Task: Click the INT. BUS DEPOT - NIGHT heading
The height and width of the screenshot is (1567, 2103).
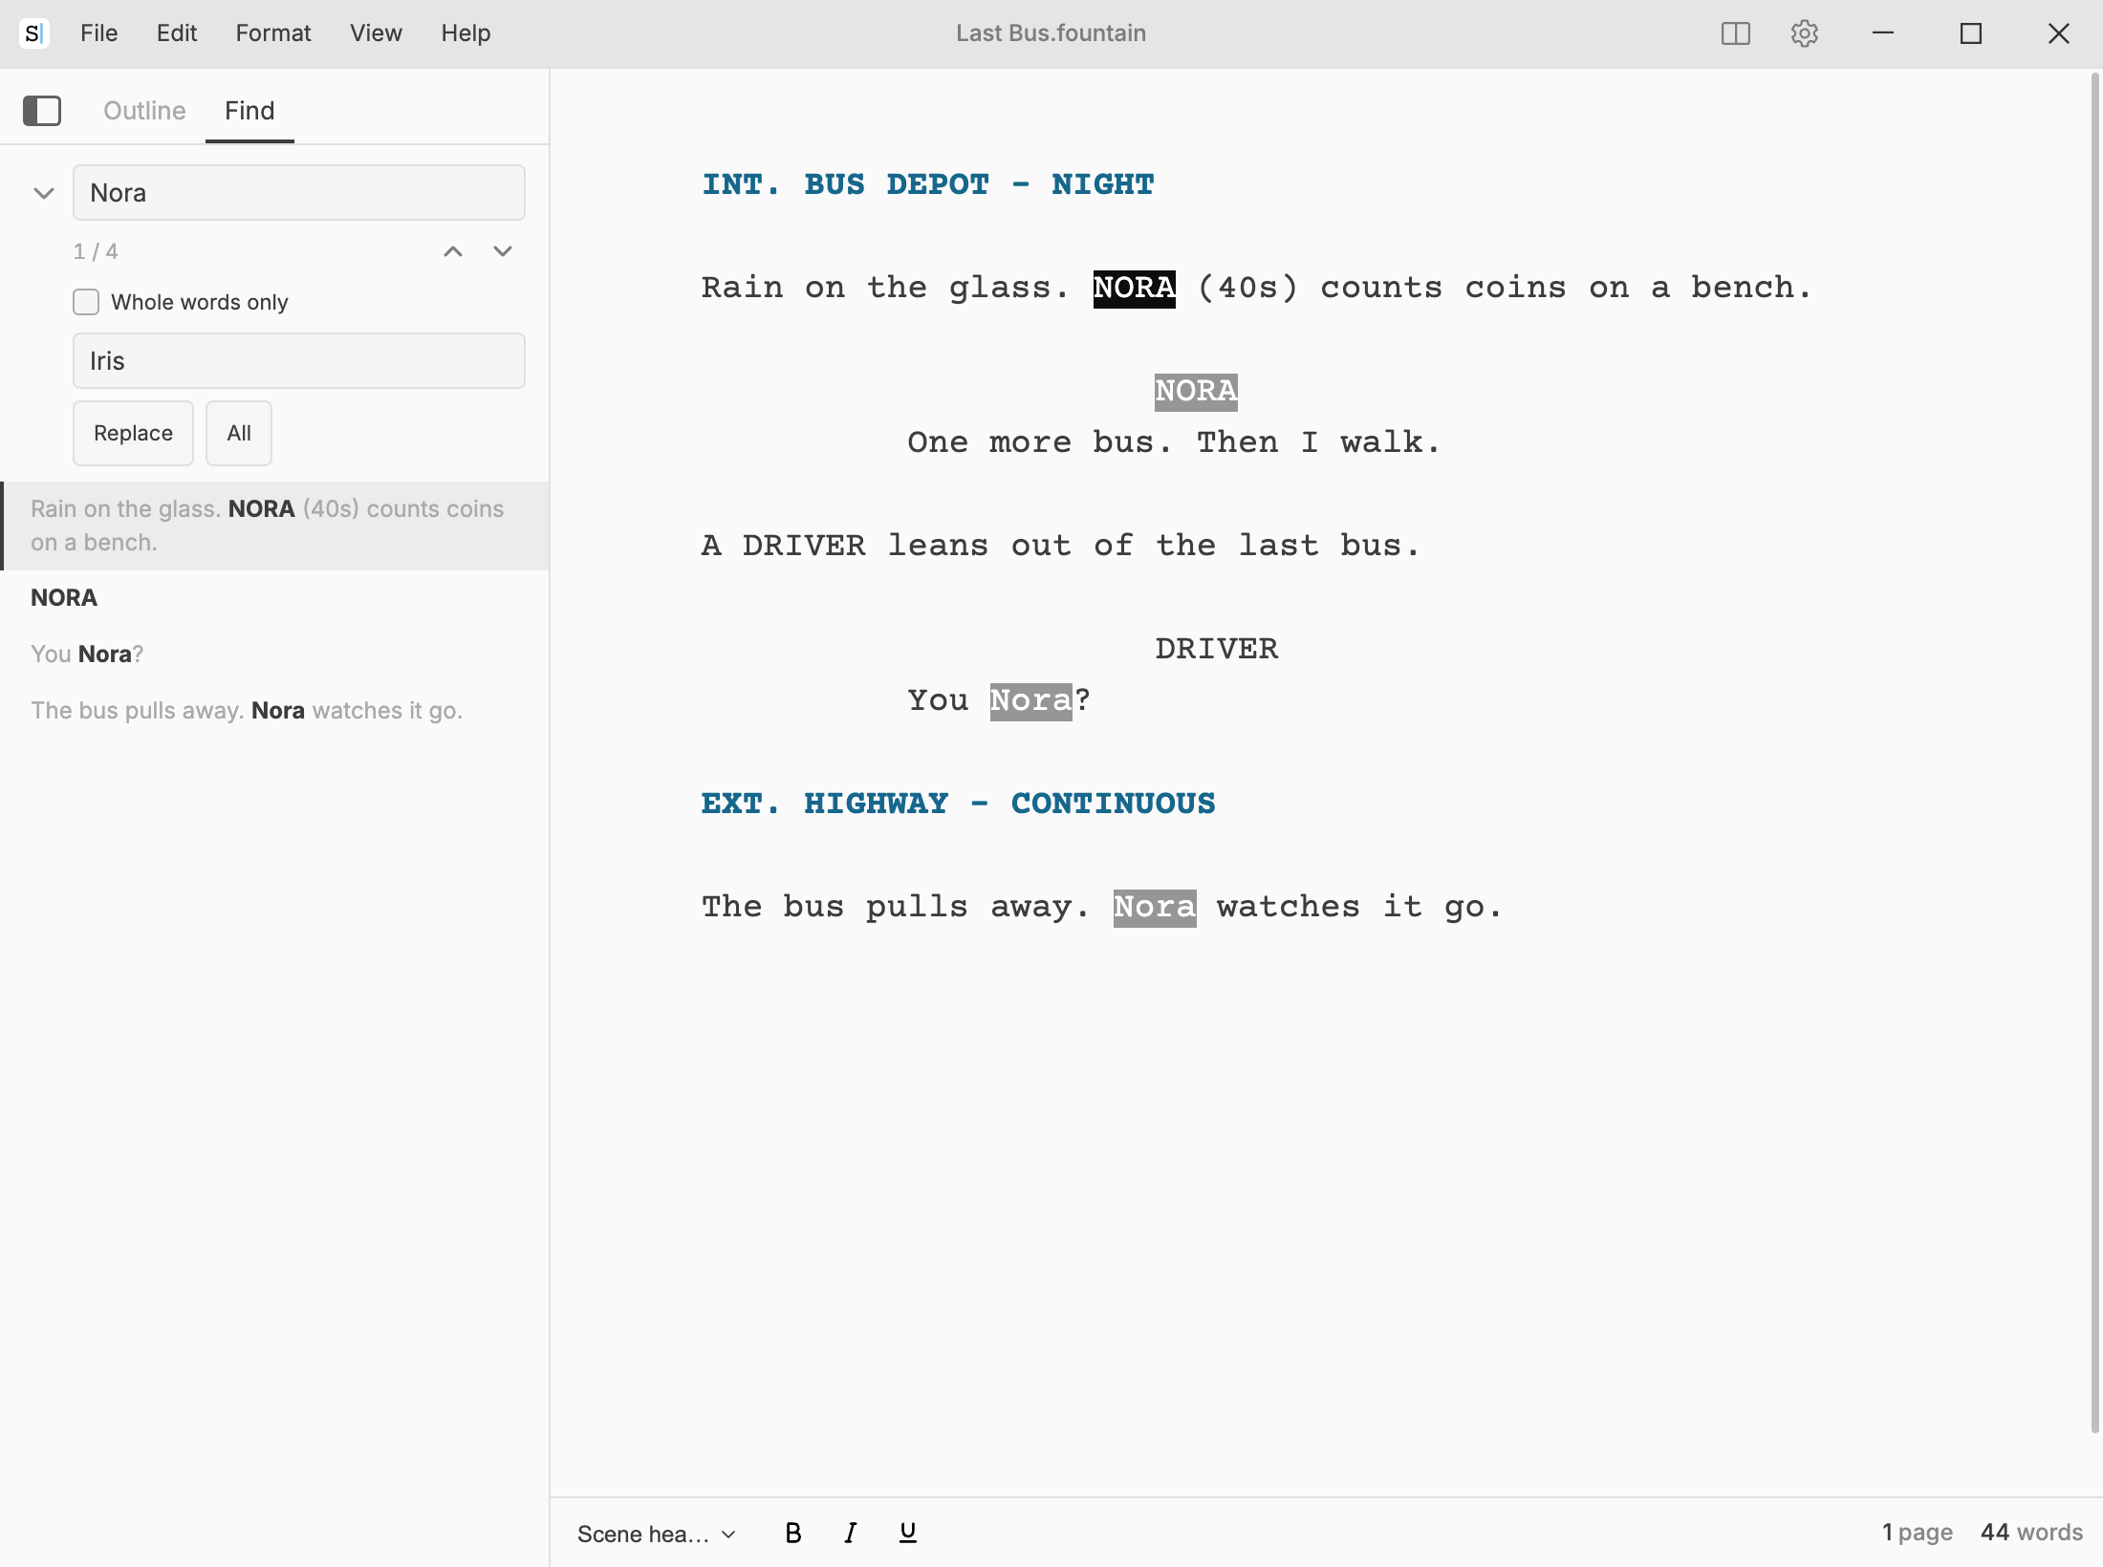Action: coord(928,184)
